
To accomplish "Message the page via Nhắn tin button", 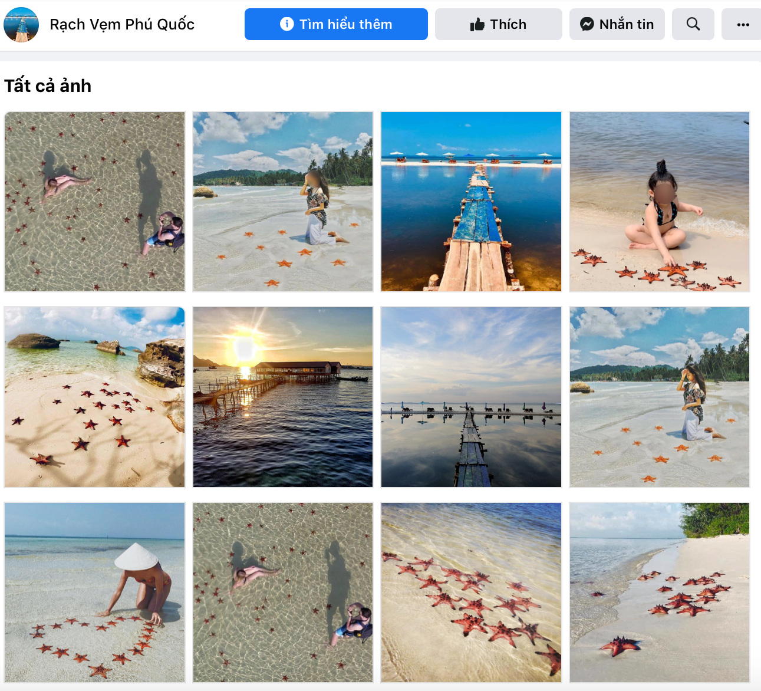I will coord(617,24).
